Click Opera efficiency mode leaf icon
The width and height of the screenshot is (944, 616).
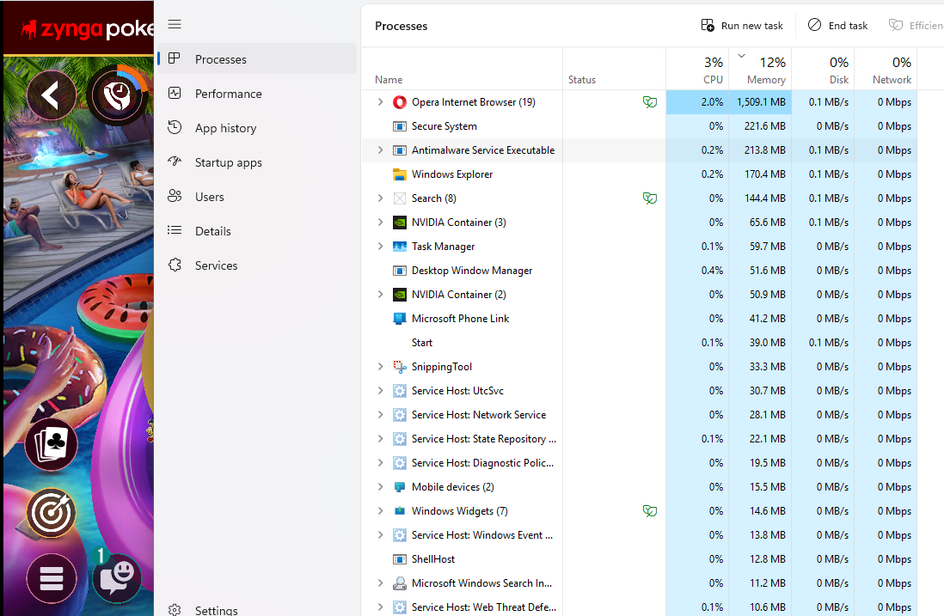coord(650,101)
